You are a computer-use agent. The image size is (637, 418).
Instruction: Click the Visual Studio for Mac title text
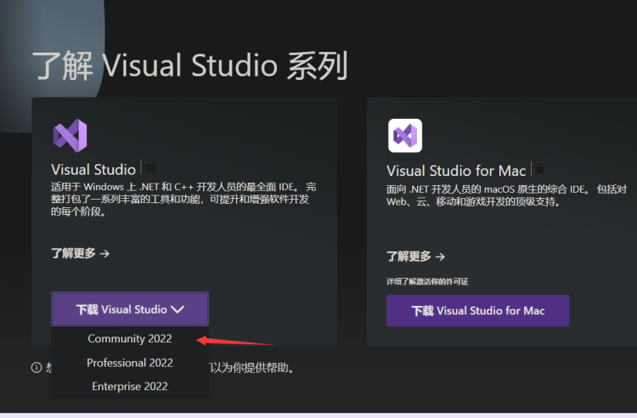click(456, 171)
